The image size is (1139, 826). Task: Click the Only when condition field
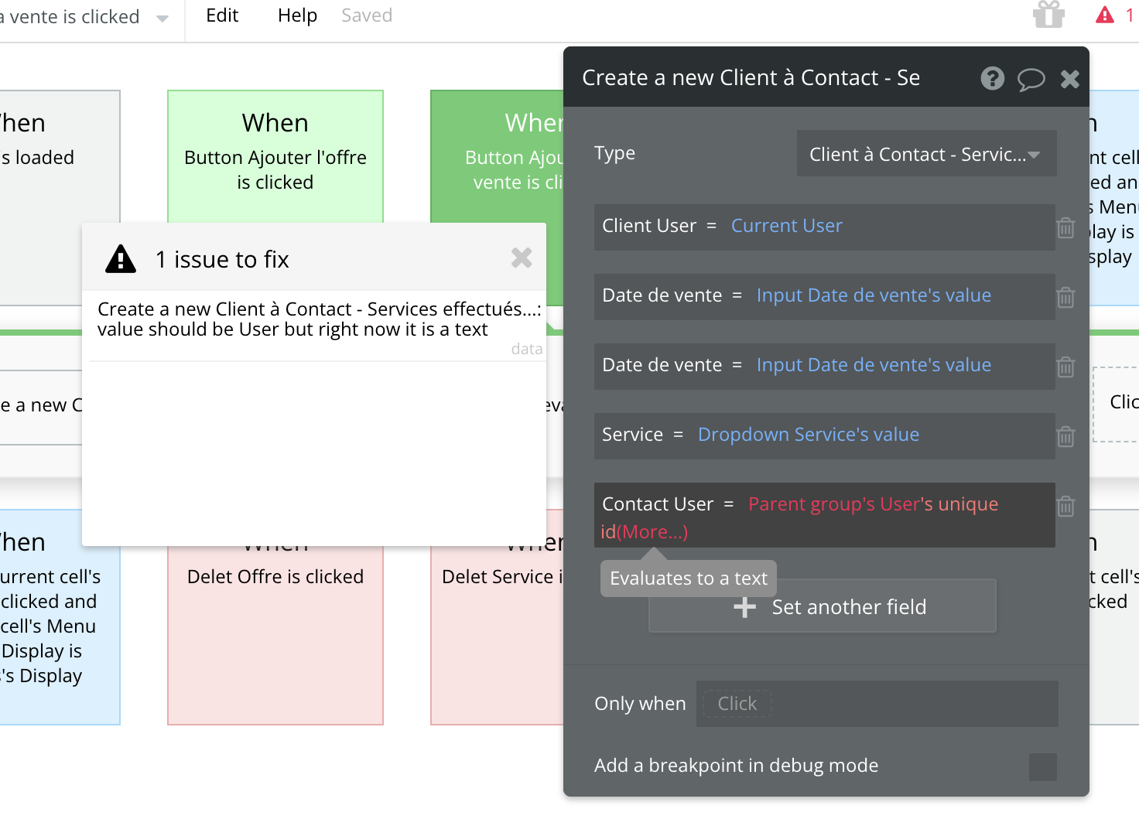tap(876, 704)
